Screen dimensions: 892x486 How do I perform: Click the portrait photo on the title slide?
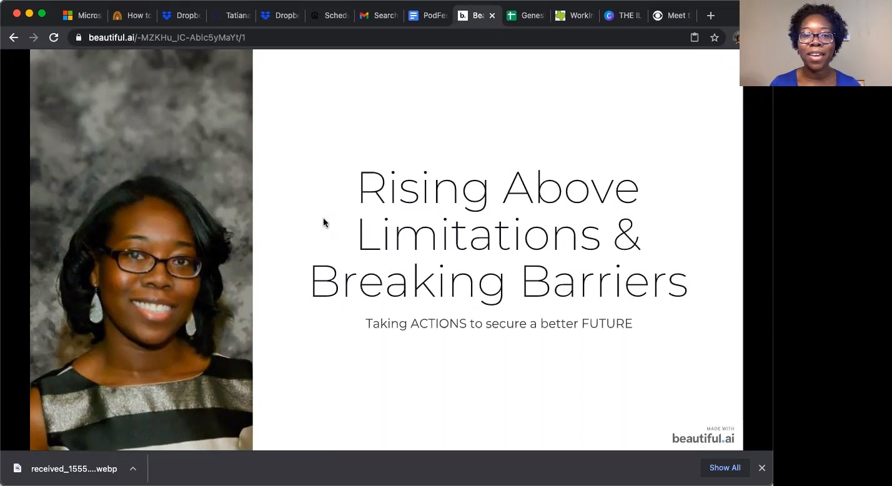141,250
